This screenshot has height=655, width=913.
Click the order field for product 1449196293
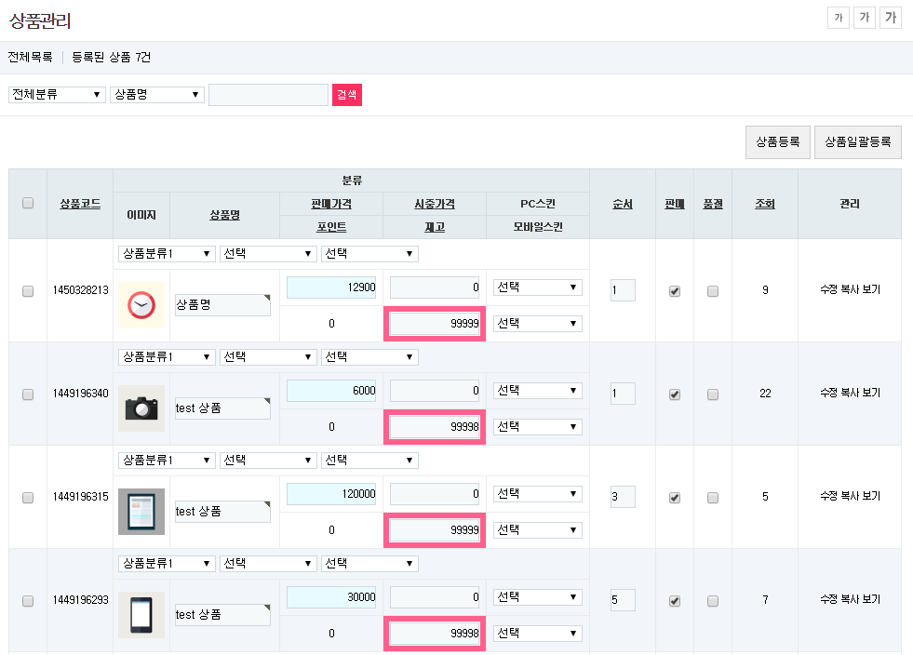pyautogui.click(x=623, y=600)
